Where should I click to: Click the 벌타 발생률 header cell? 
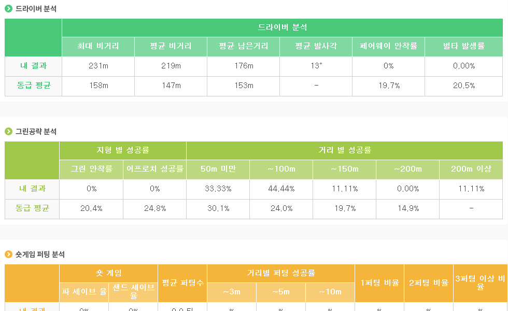(x=463, y=47)
